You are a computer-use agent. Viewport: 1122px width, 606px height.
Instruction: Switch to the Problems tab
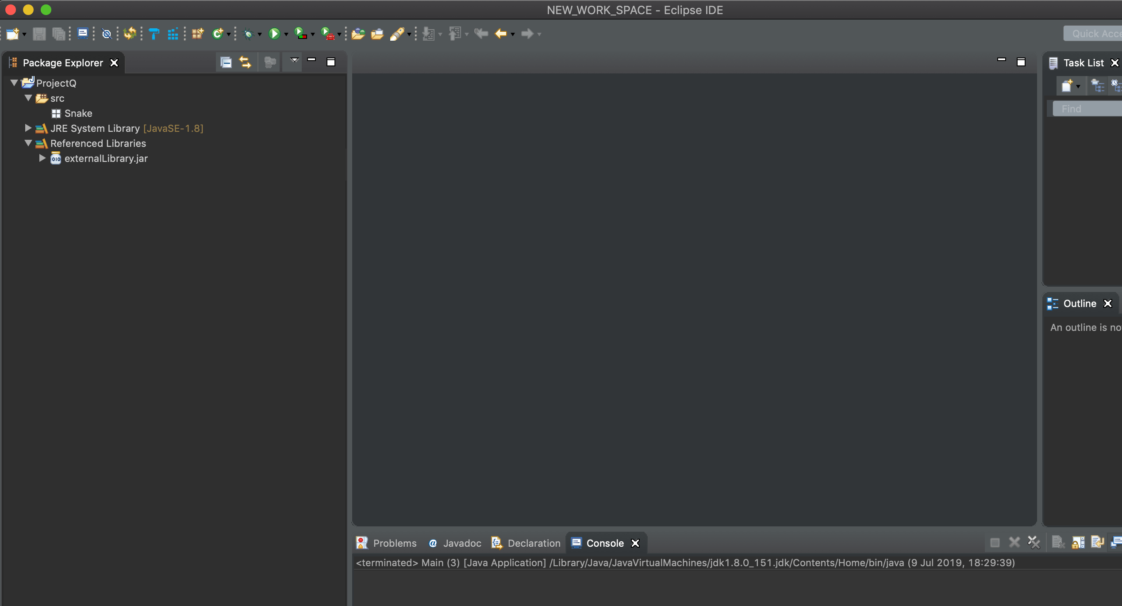click(x=394, y=543)
